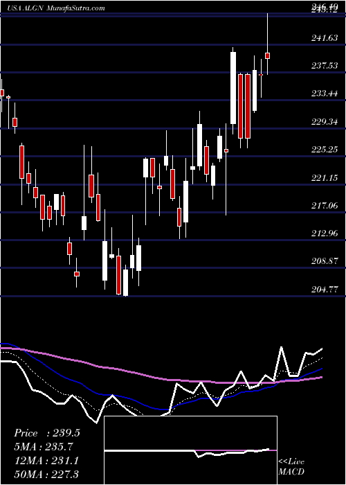Select the 217.06 price level label

325,205
